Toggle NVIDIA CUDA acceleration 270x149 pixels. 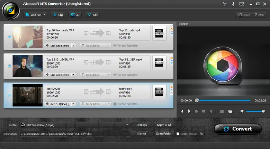[x=244, y=15]
